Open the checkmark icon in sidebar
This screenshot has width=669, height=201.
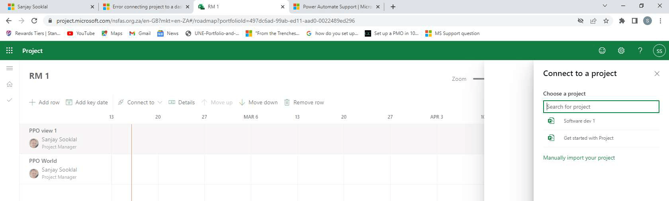10,100
